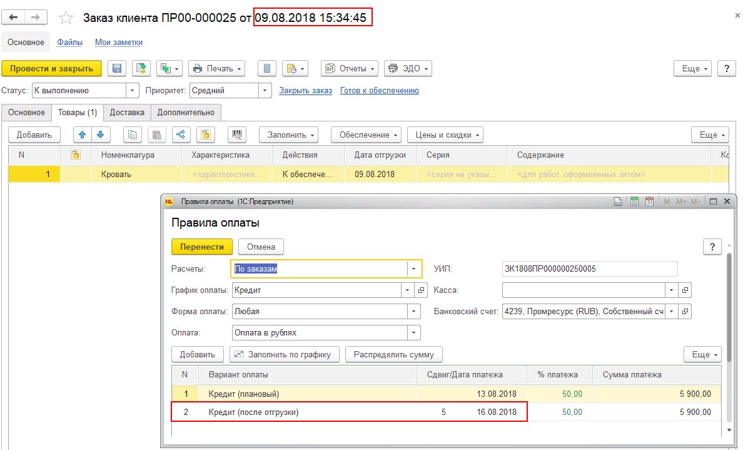
Task: Click the barcode search icon in goods toolbar
Action: [238, 135]
